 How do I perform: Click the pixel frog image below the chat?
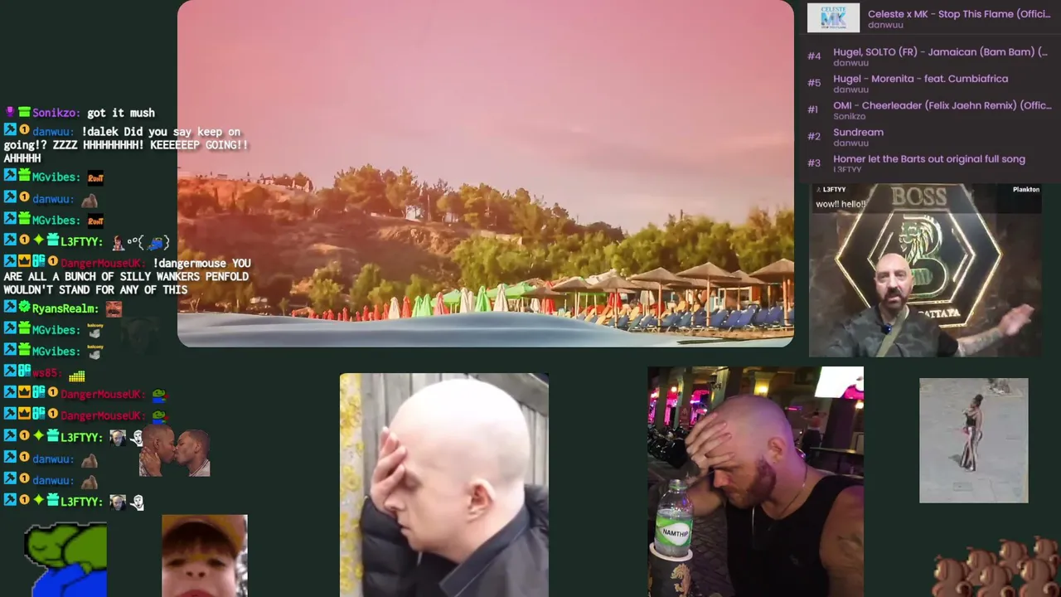pyautogui.click(x=65, y=559)
